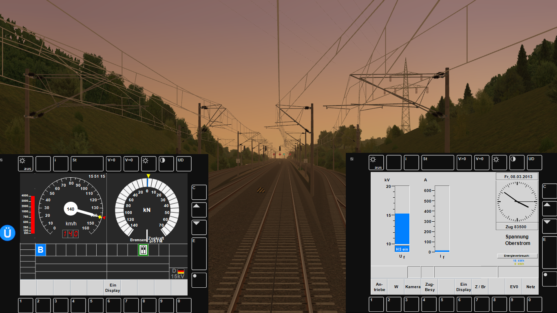Select the EV0 softkey
Screen dimensions: 557x313
pyautogui.click(x=514, y=287)
